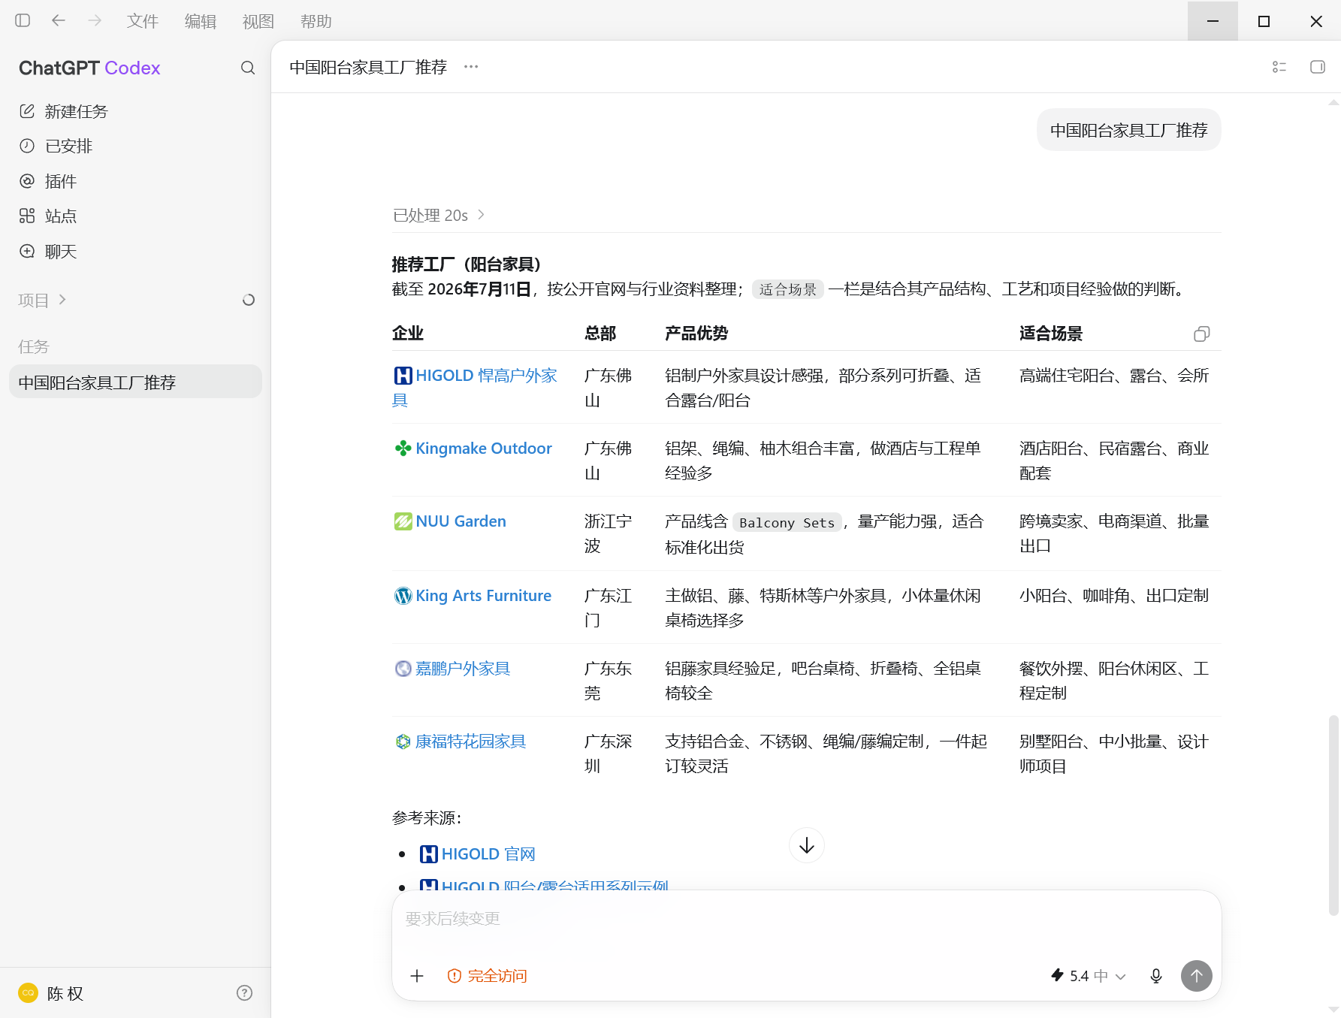
Task: Click the ChatGPT Codex logo title
Action: point(89,68)
